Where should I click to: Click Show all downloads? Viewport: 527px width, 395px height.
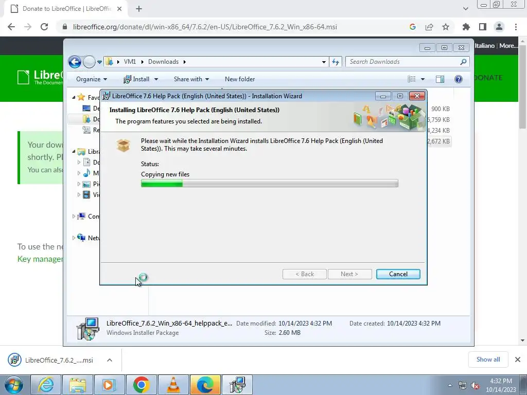[x=488, y=360]
